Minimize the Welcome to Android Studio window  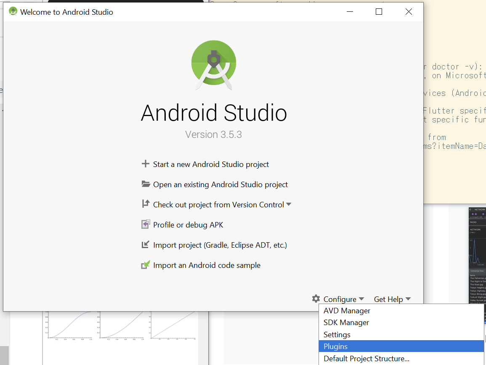(x=350, y=12)
